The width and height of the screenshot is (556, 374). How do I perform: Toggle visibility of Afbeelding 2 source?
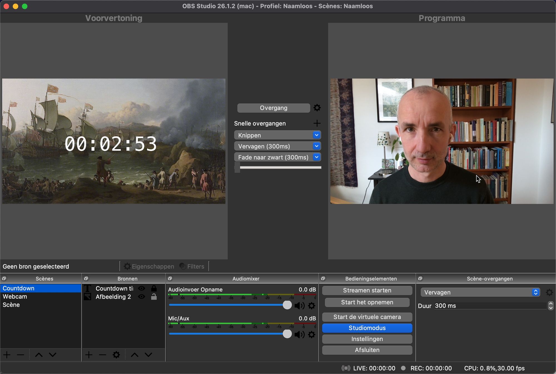[x=142, y=297]
